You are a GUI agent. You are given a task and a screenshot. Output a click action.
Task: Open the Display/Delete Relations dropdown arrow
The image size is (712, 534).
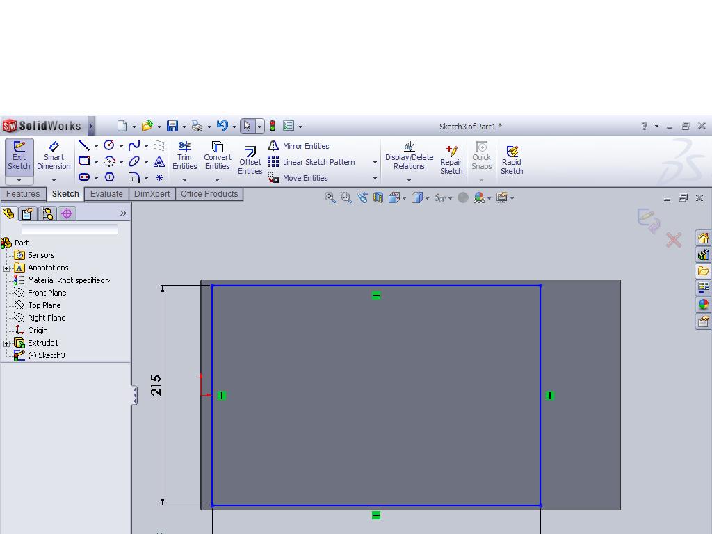(409, 180)
